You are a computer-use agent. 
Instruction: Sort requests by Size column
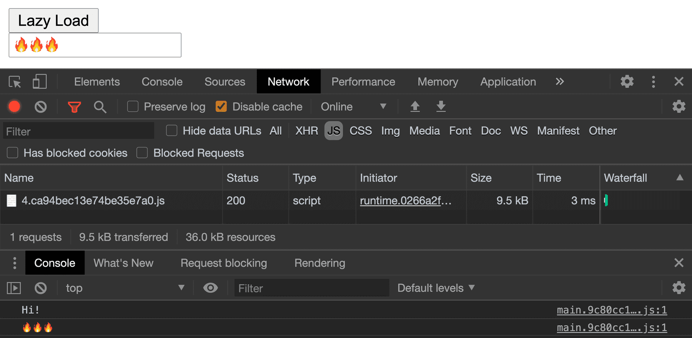(x=499, y=178)
